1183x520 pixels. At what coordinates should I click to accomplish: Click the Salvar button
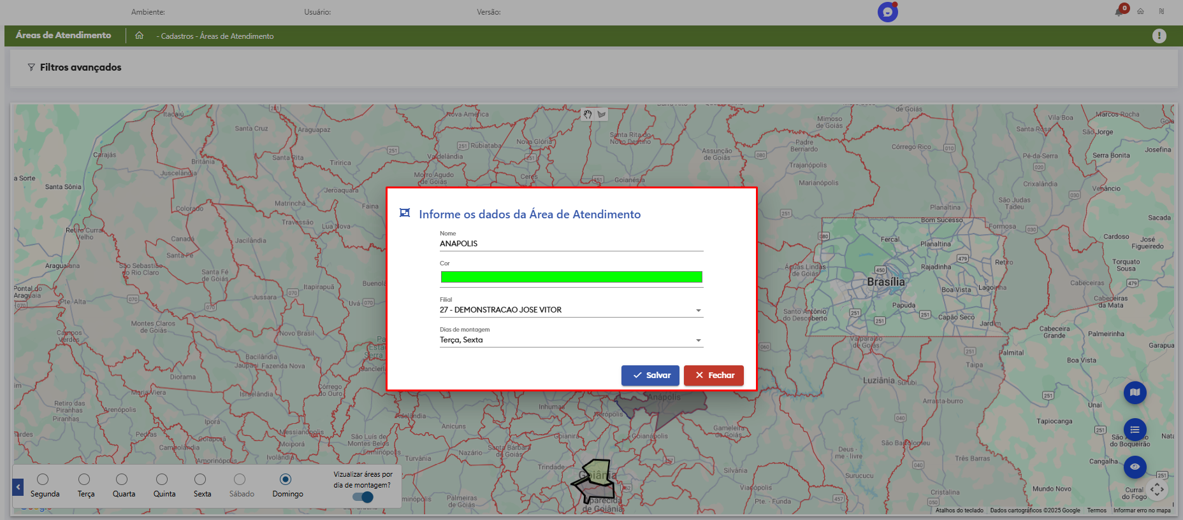pos(650,376)
